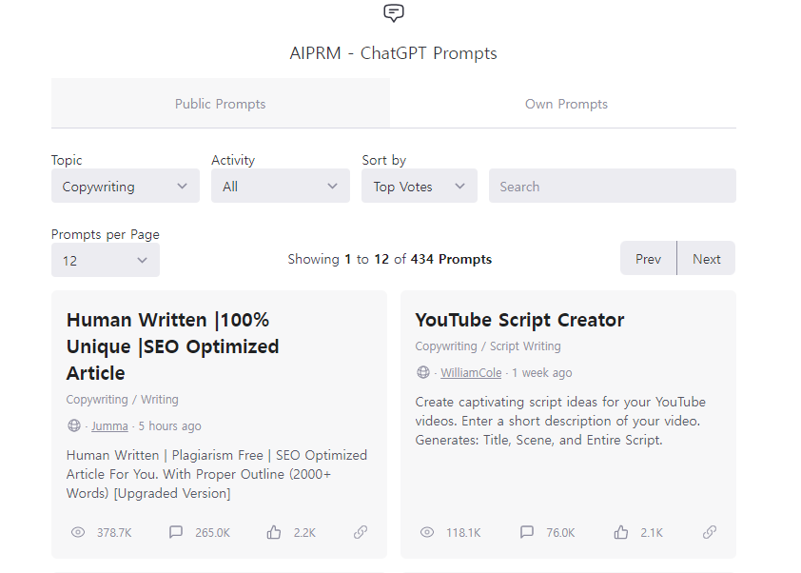Click the 2.2K votes count
Image resolution: width=801 pixels, height=573 pixels.
coord(304,533)
